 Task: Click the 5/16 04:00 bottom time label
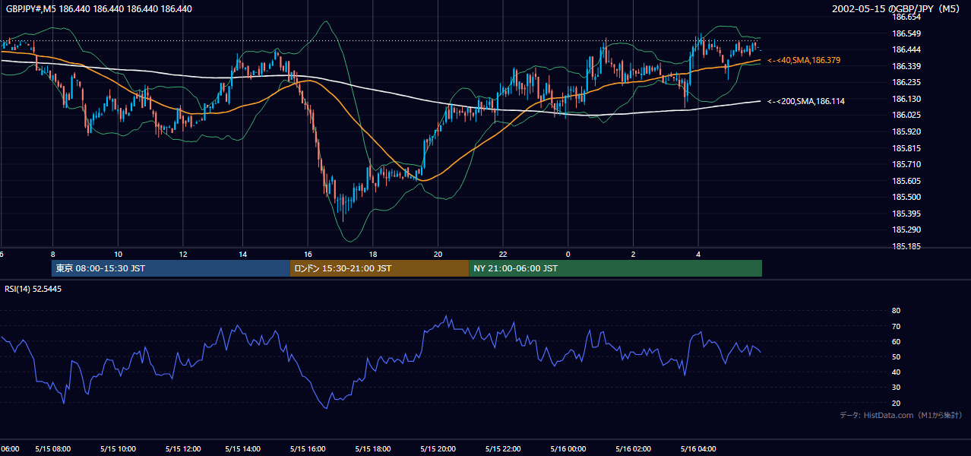(x=698, y=449)
